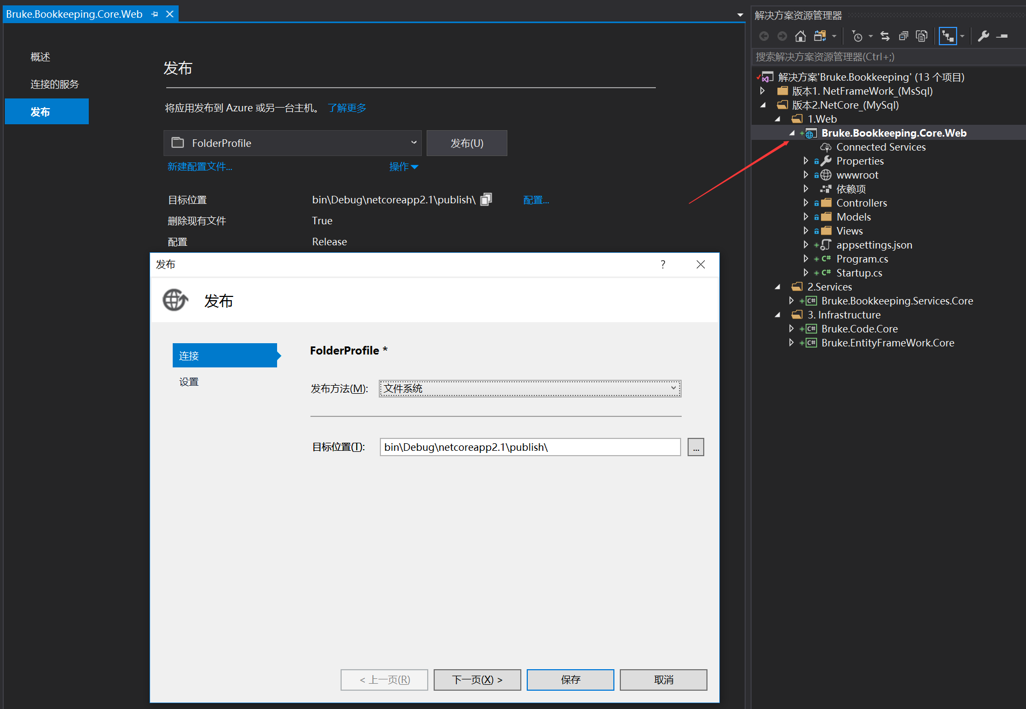Toggle the class view nesting icon
Image resolution: width=1026 pixels, height=709 pixels.
[x=947, y=36]
